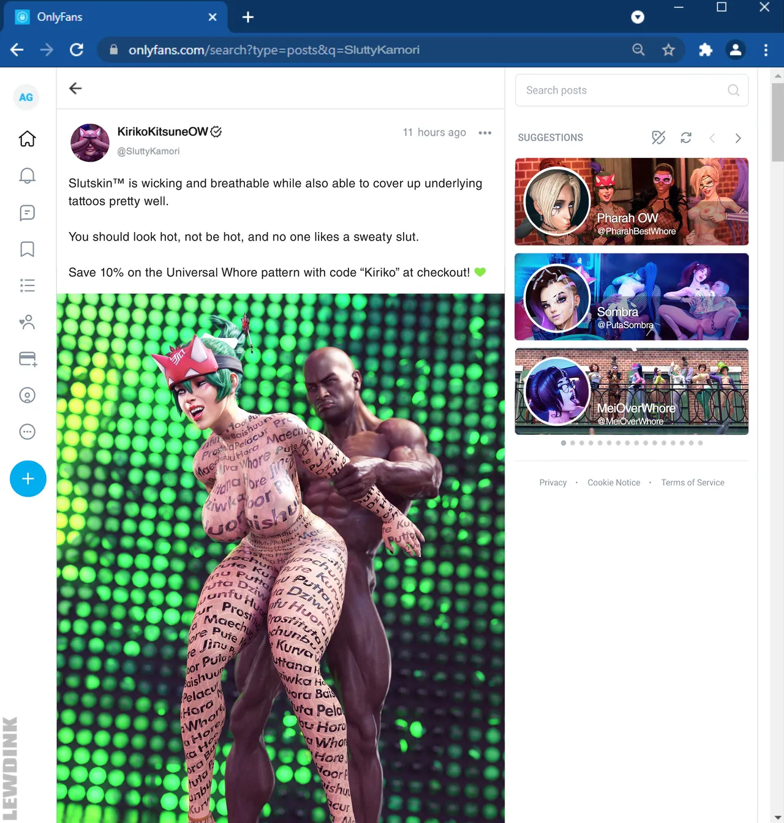The height and width of the screenshot is (823, 784).
Task: Open the Bookmarks icon in sidebar
Action: coord(27,249)
